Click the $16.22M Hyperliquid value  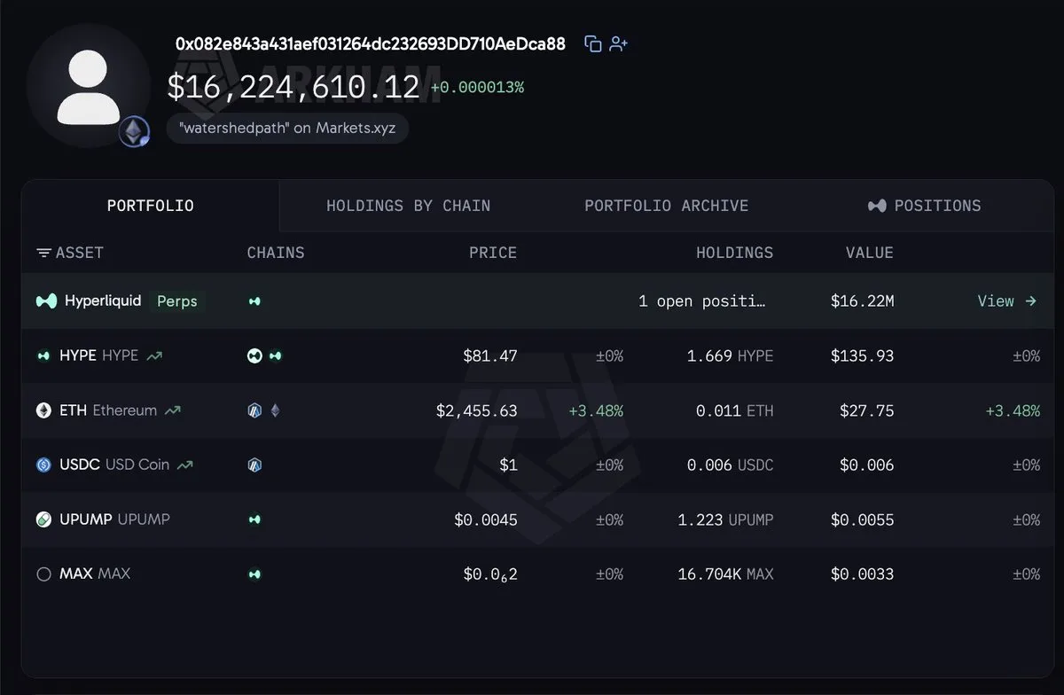(862, 301)
